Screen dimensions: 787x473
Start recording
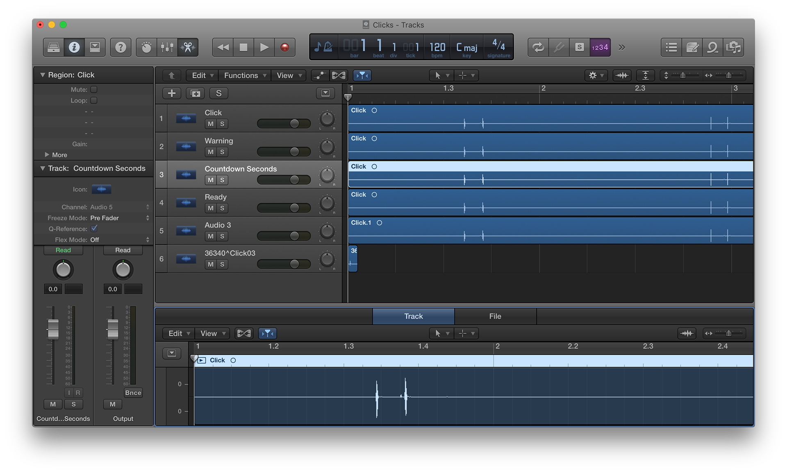(x=285, y=48)
